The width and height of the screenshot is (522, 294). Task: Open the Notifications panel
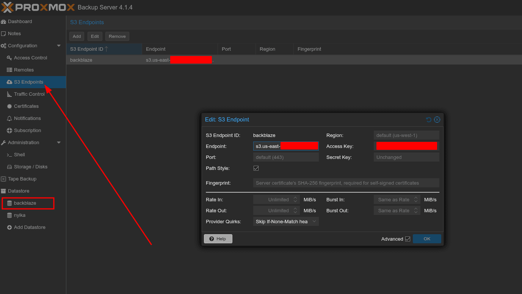pyautogui.click(x=27, y=118)
